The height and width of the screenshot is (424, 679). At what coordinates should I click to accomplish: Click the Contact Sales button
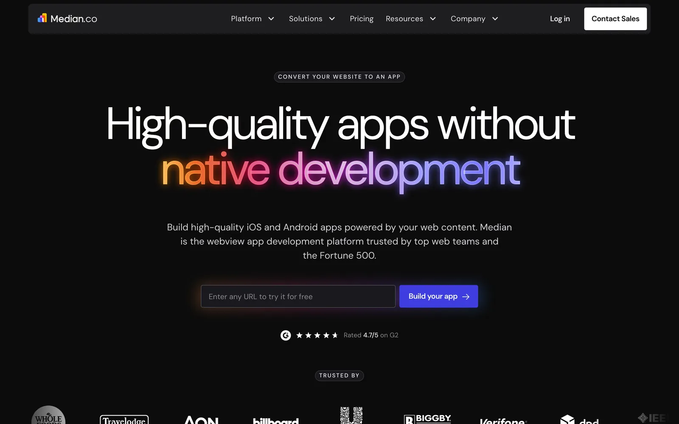[615, 19]
